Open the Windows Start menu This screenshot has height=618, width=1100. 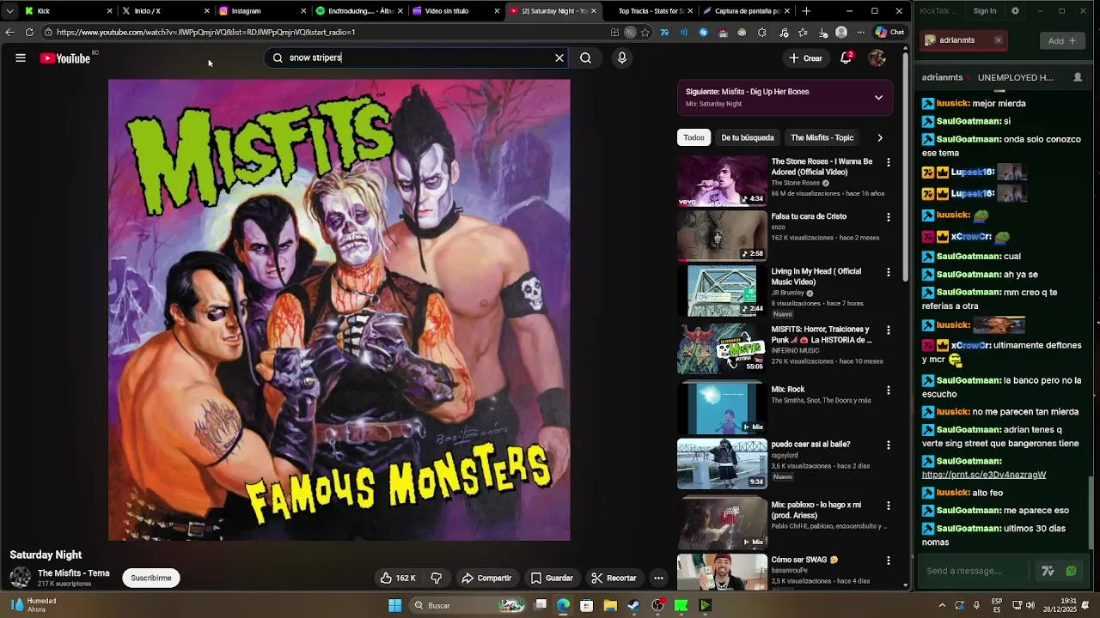click(395, 605)
